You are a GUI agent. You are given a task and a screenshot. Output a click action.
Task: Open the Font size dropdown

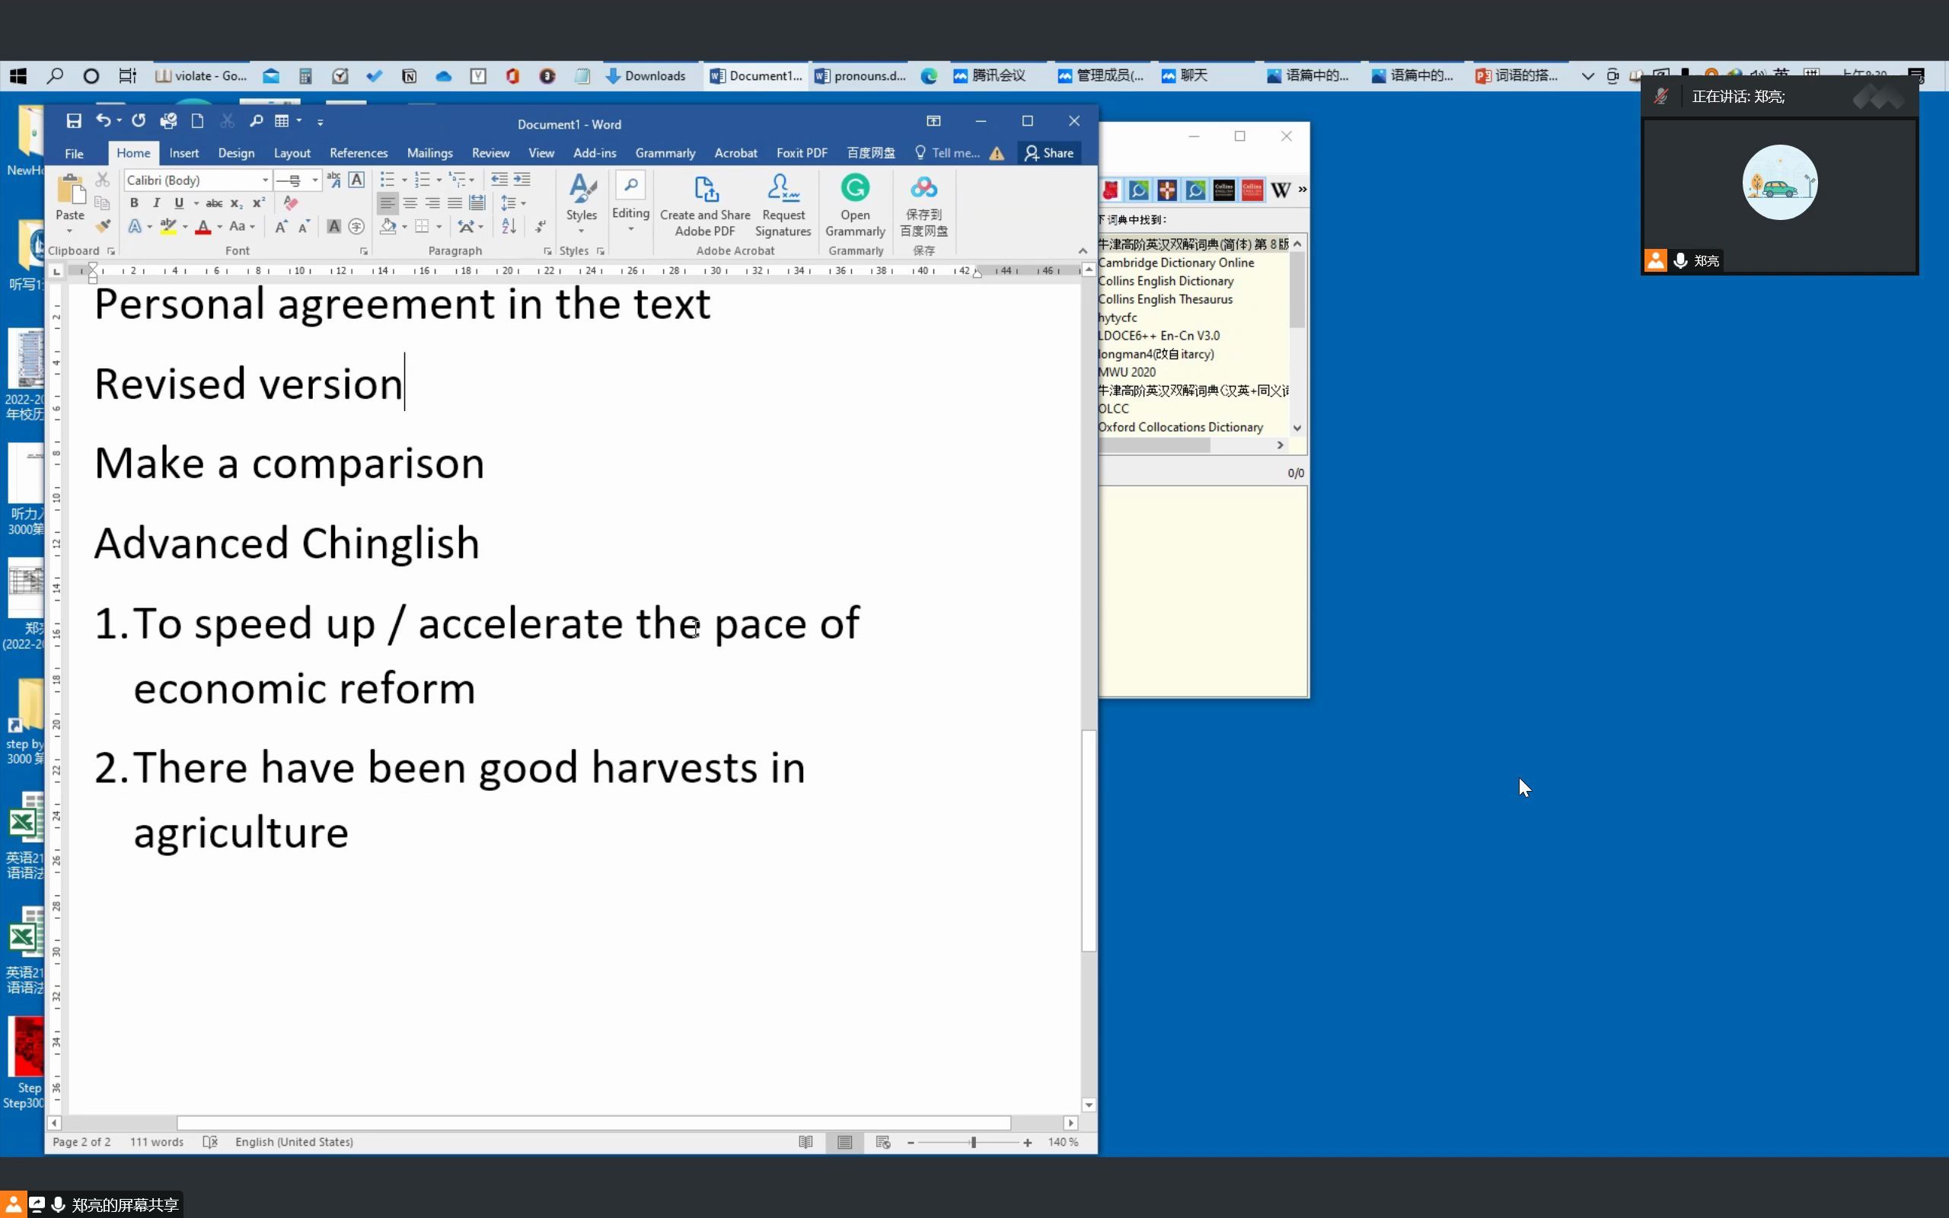click(x=310, y=180)
